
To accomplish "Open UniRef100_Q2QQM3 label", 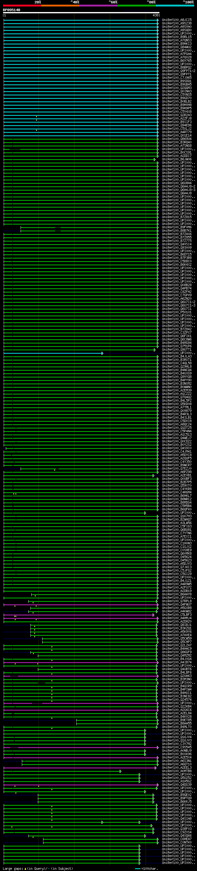I will (x=177, y=88).
